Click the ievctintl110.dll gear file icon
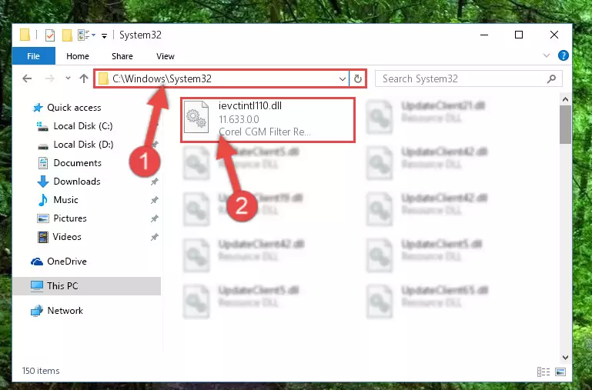 tap(196, 117)
